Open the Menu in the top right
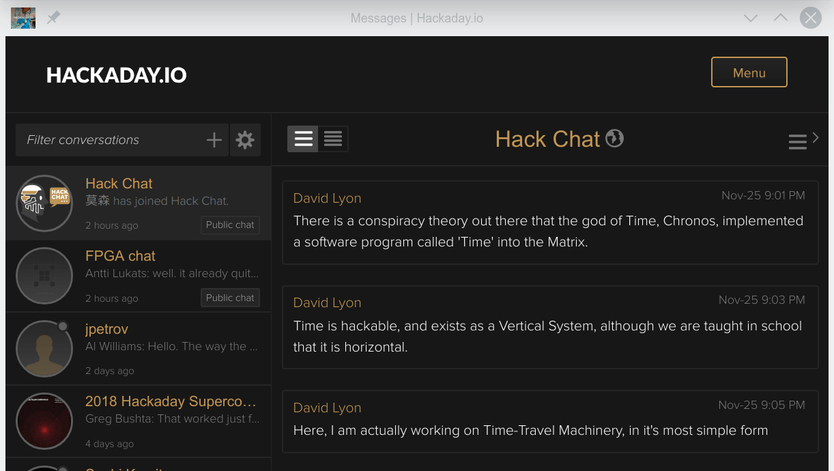 749,72
